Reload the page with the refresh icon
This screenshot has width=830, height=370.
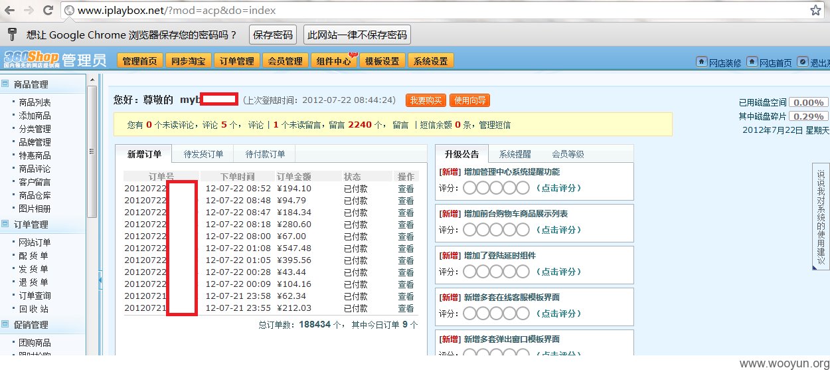tap(48, 11)
